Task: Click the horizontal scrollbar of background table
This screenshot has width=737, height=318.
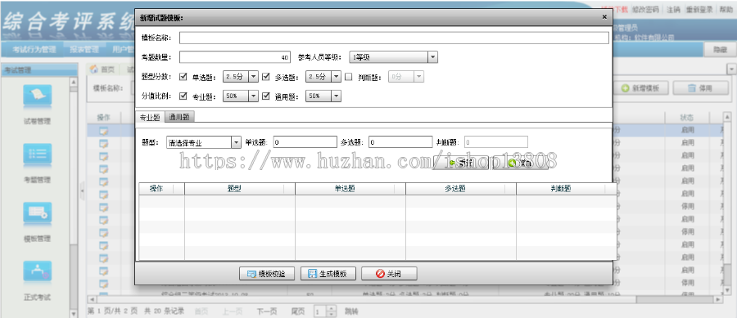Action: [x=405, y=299]
